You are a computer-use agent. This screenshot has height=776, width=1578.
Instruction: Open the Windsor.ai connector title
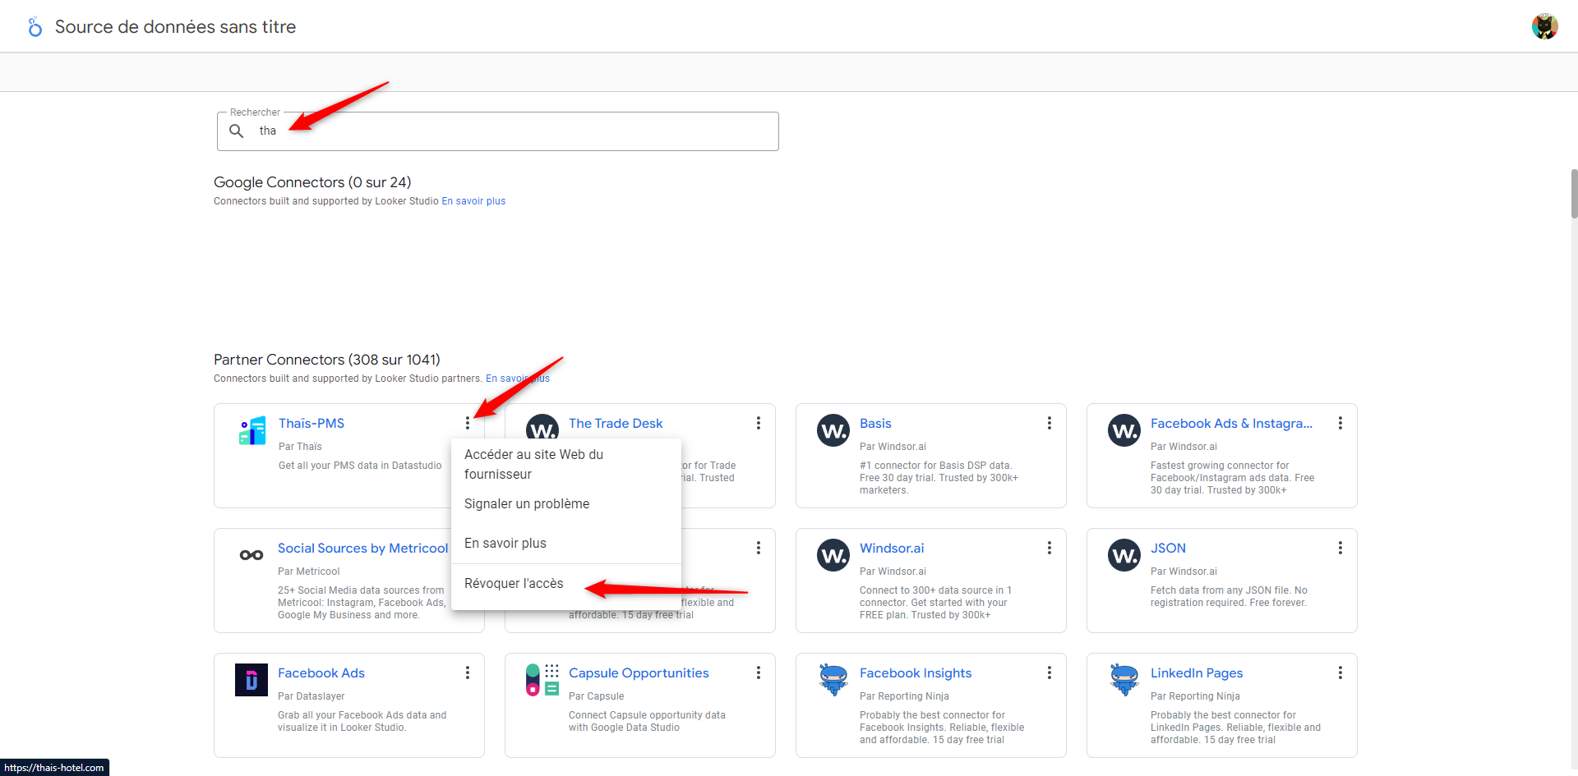coord(892,548)
